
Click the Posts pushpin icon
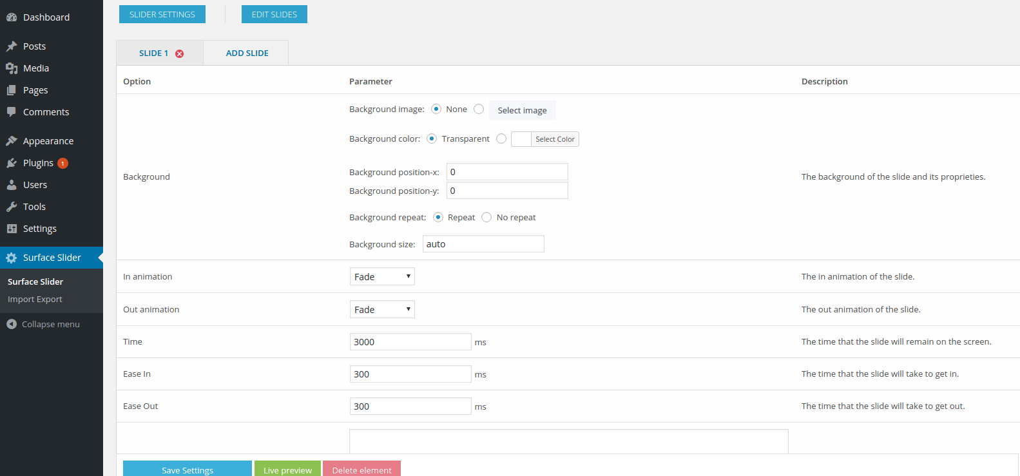pos(12,46)
